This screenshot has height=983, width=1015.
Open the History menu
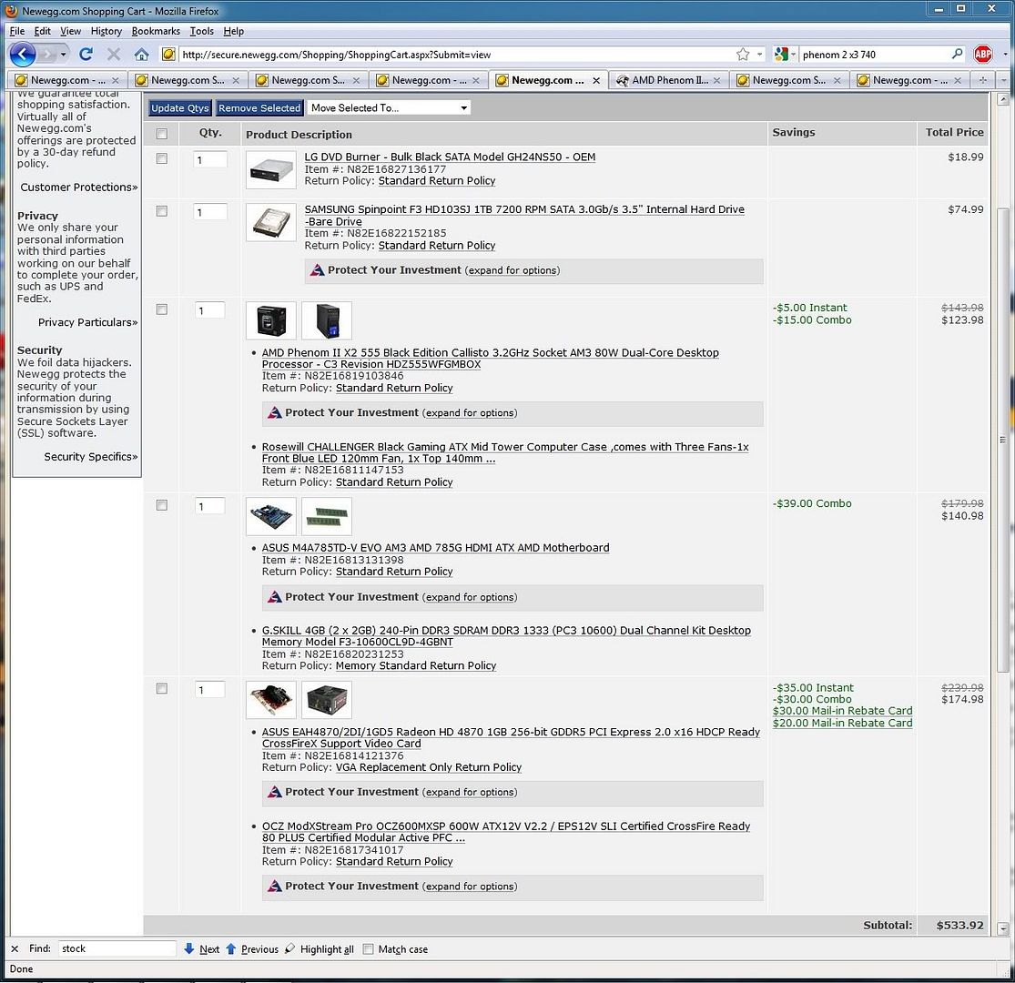[x=107, y=31]
